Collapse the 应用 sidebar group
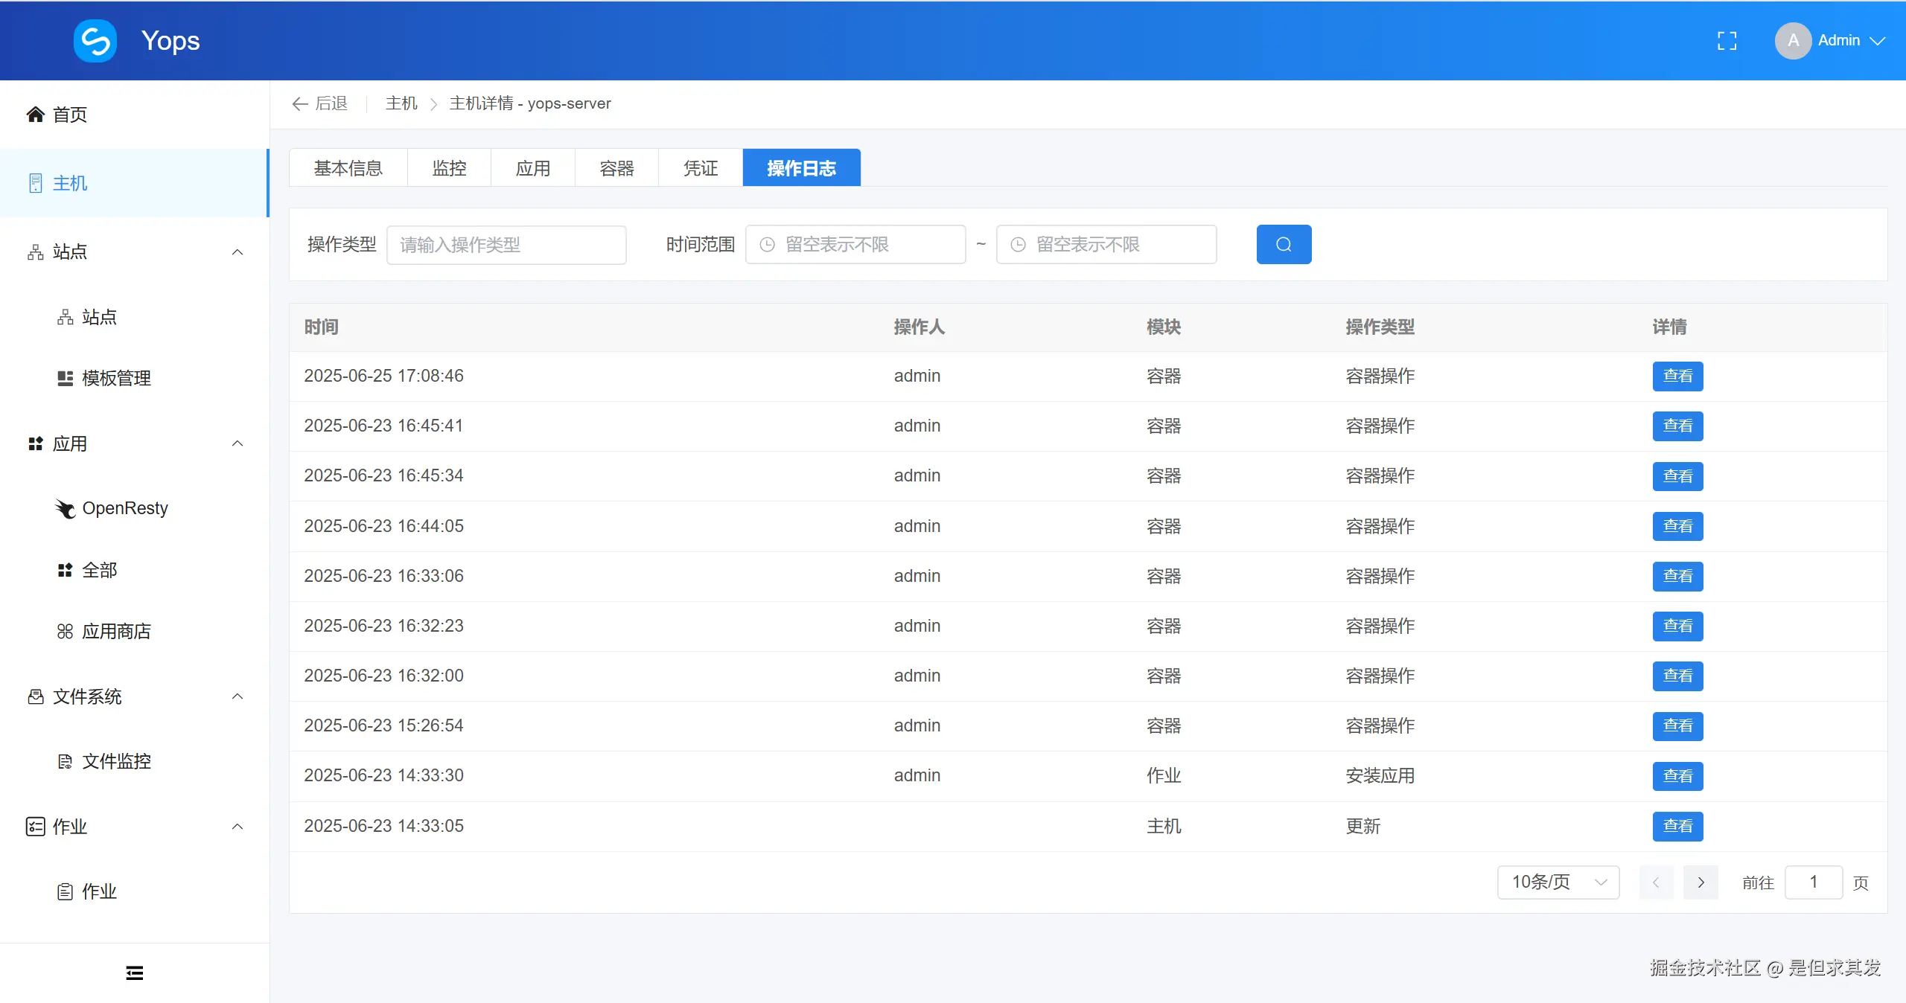Screen dimensions: 1906x1003 click(x=238, y=443)
